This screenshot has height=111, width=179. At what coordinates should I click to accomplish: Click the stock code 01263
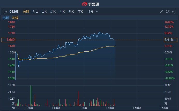point(14,12)
